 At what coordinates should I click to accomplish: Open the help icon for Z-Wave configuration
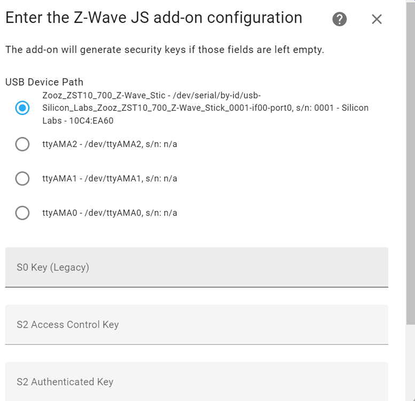tap(339, 19)
